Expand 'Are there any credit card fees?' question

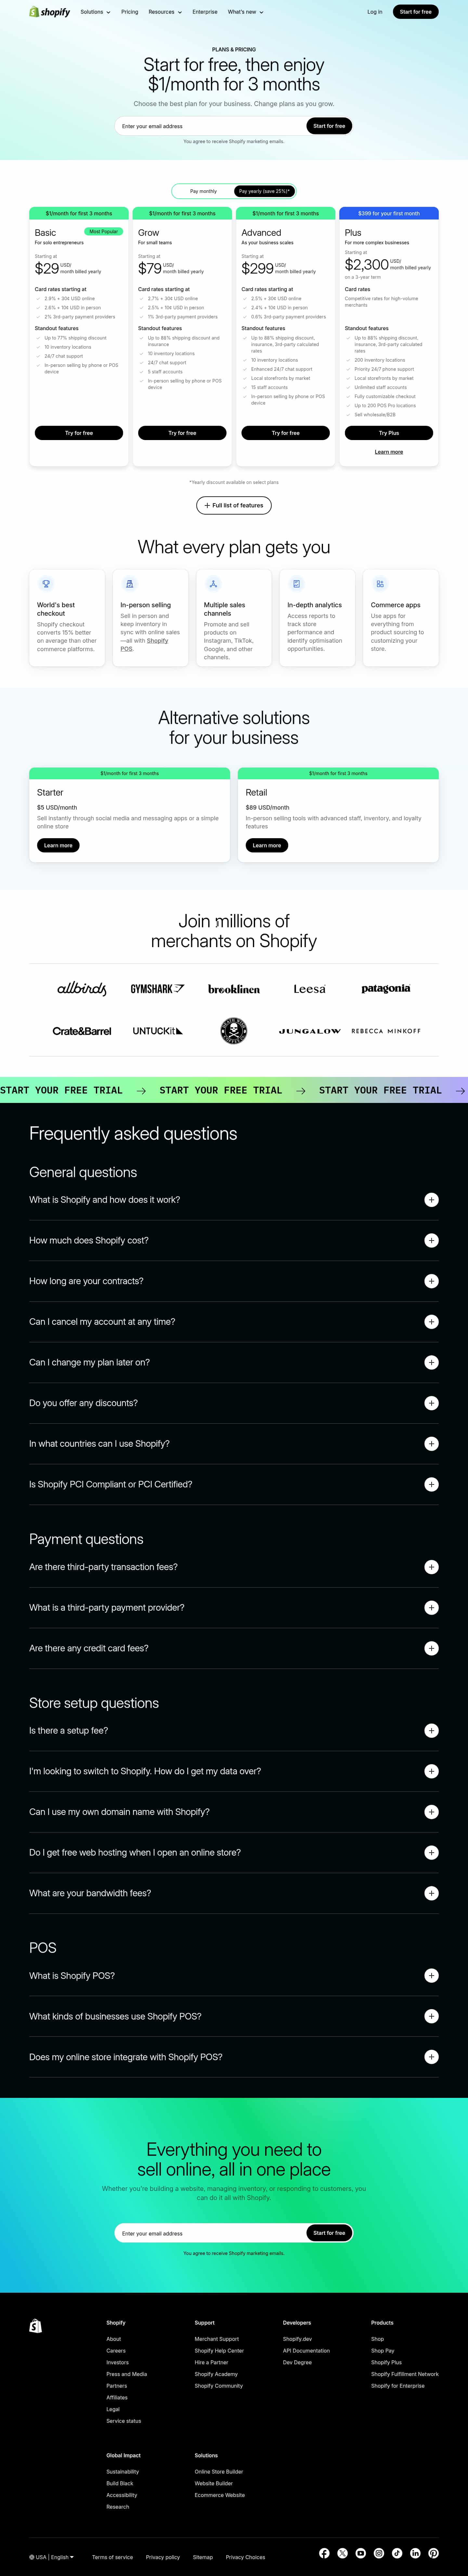(x=234, y=1648)
